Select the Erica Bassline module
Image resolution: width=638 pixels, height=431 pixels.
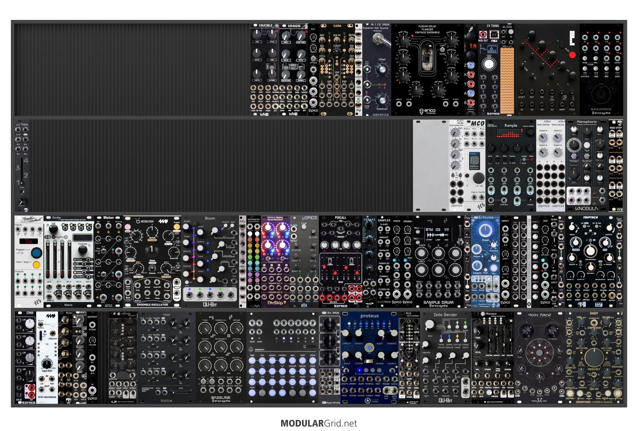[221, 357]
